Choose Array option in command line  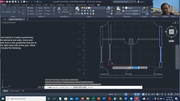click(76, 87)
